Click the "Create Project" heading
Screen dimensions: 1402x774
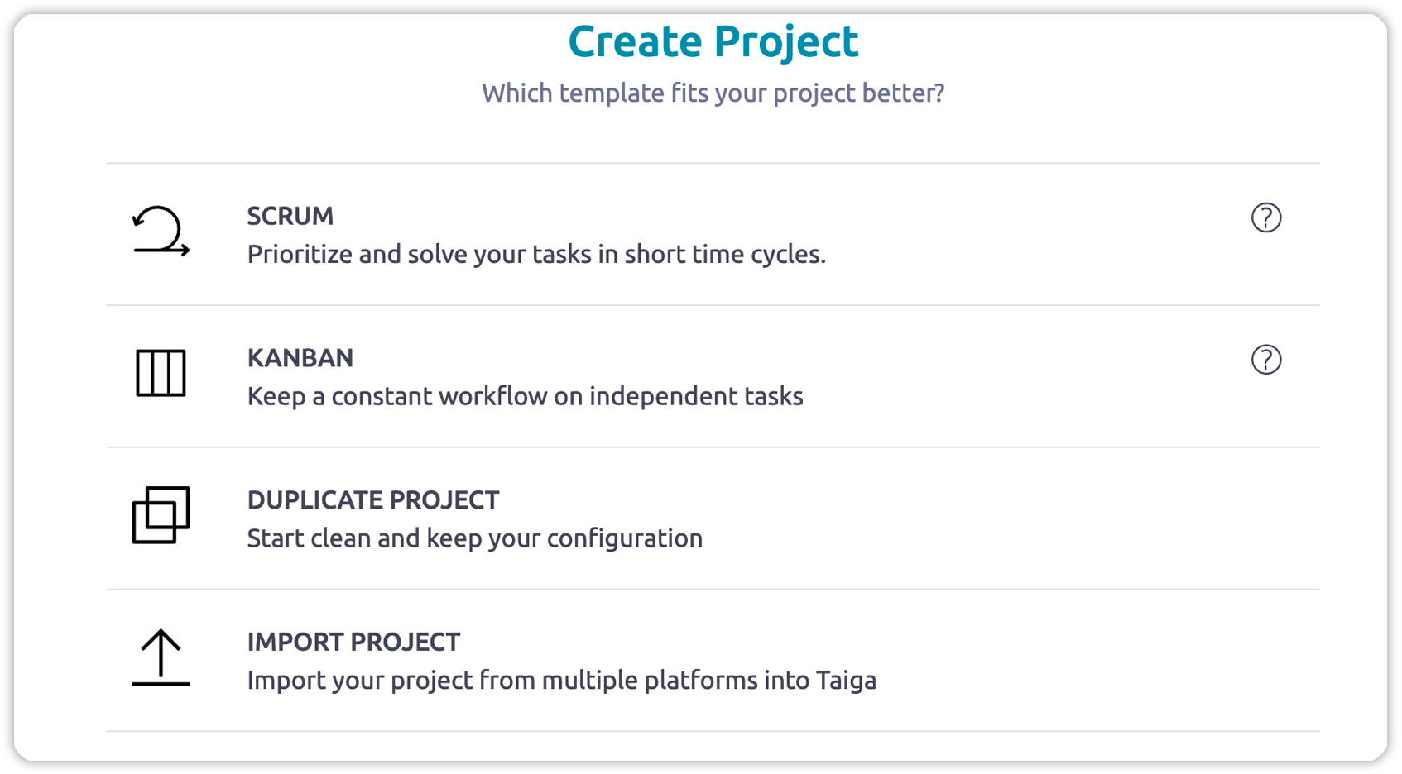pyautogui.click(x=713, y=41)
